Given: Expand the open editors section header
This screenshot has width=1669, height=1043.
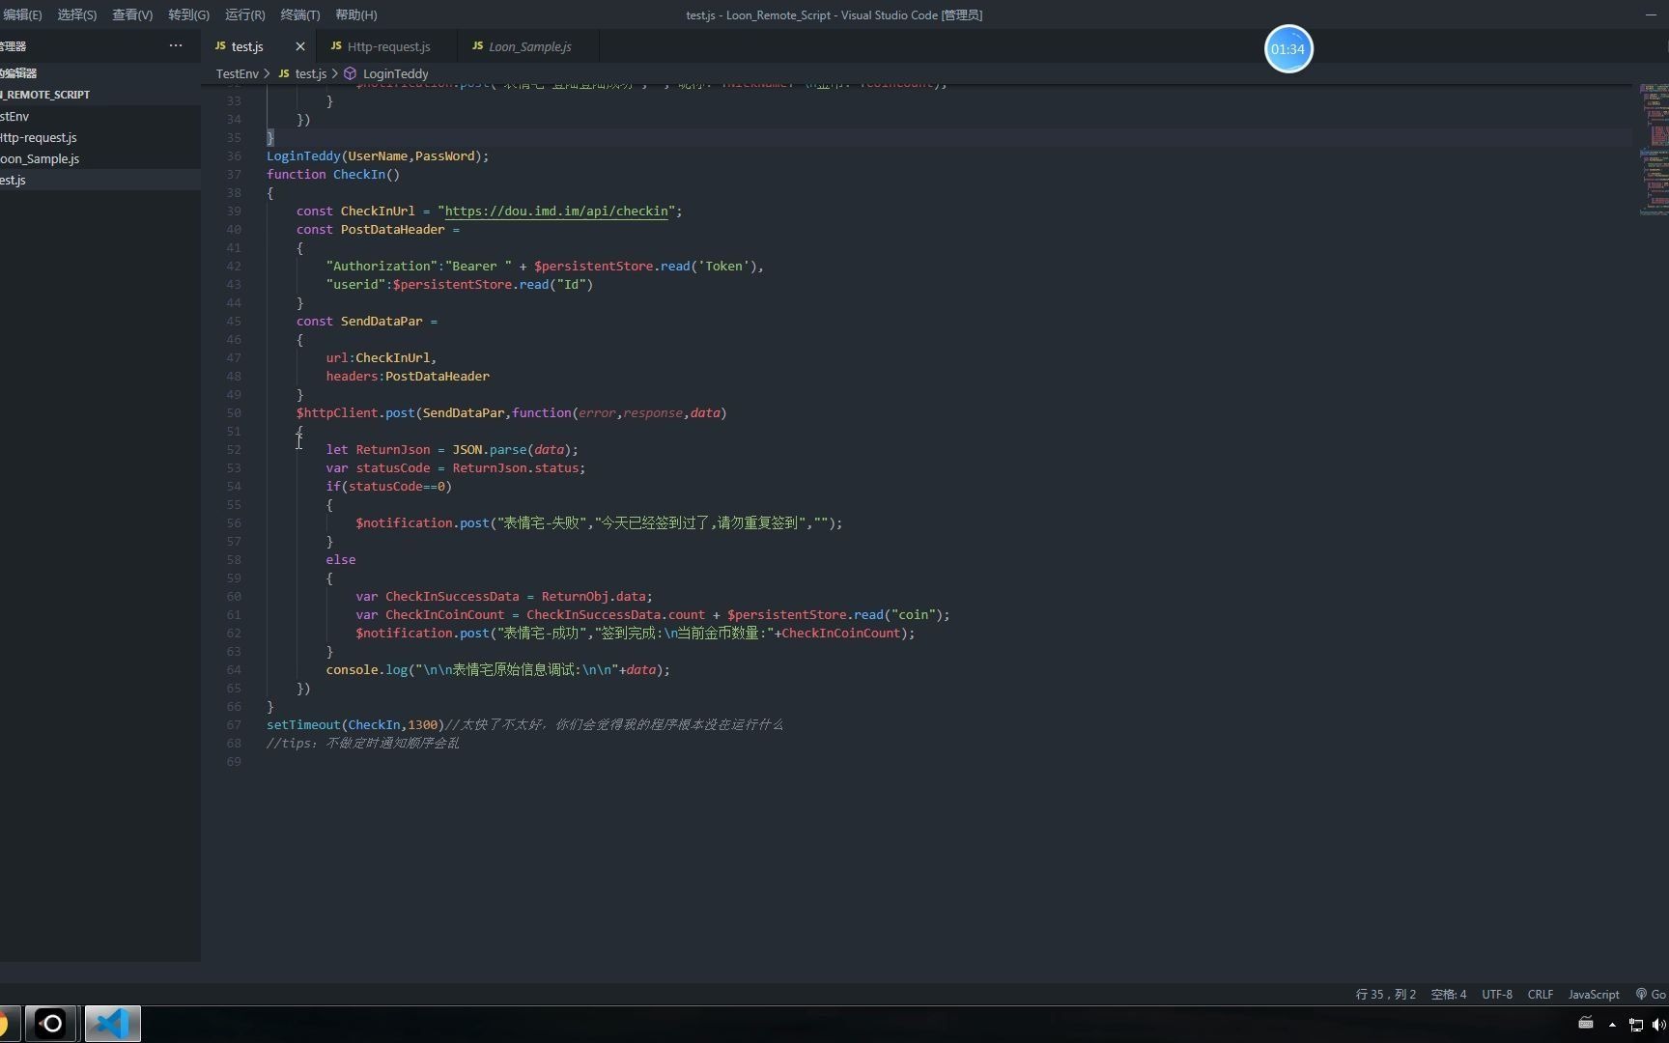Looking at the screenshot, I should 100,73.
